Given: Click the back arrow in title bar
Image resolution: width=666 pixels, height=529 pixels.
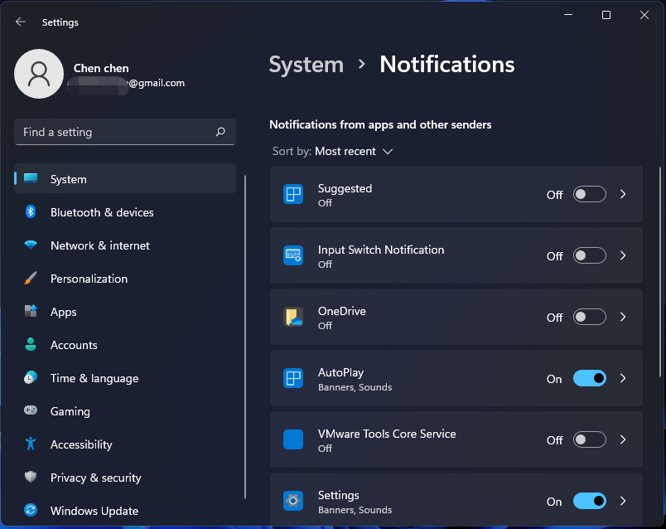Looking at the screenshot, I should (x=21, y=22).
